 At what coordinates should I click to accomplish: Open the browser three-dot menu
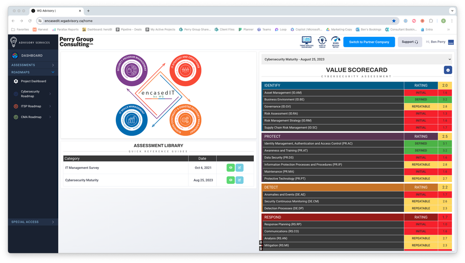pyautogui.click(x=452, y=21)
